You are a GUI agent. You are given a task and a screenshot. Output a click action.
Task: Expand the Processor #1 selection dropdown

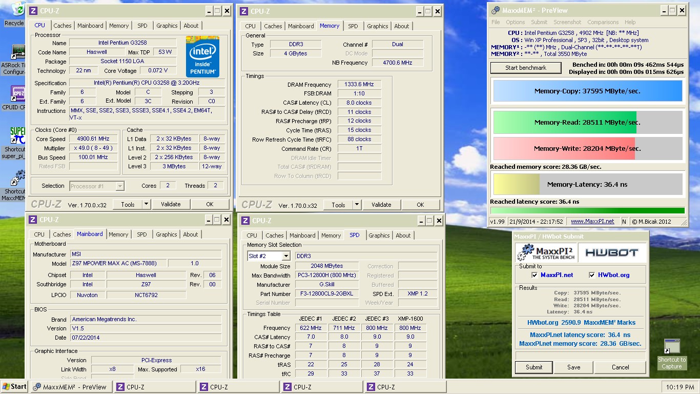[x=120, y=186]
